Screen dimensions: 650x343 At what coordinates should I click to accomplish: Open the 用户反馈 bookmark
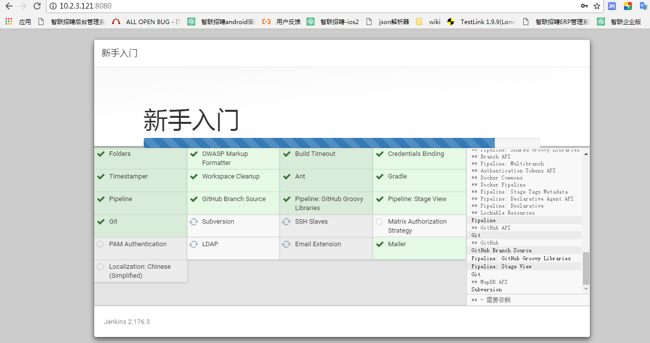coord(281,22)
